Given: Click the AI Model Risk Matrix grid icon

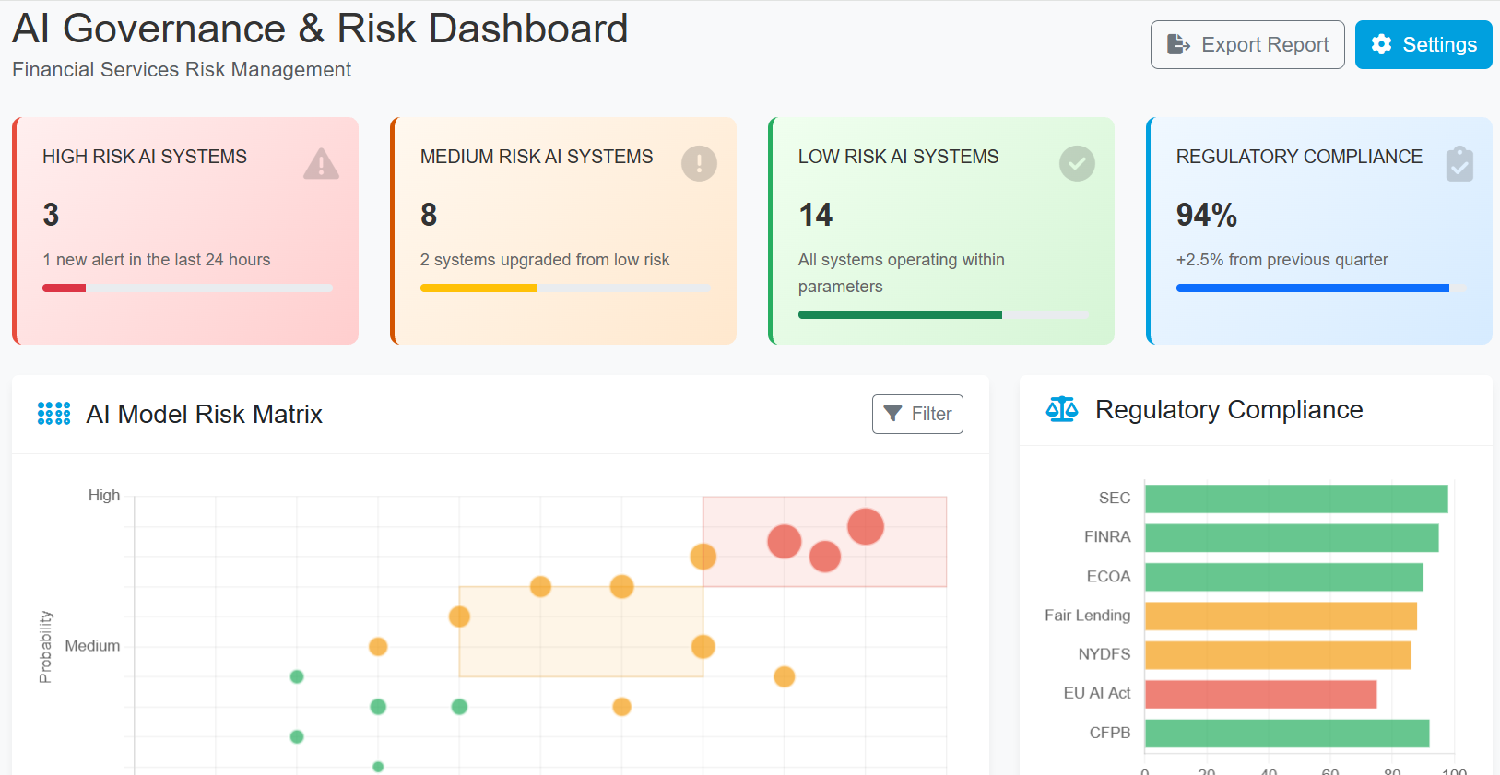Looking at the screenshot, I should pyautogui.click(x=53, y=414).
